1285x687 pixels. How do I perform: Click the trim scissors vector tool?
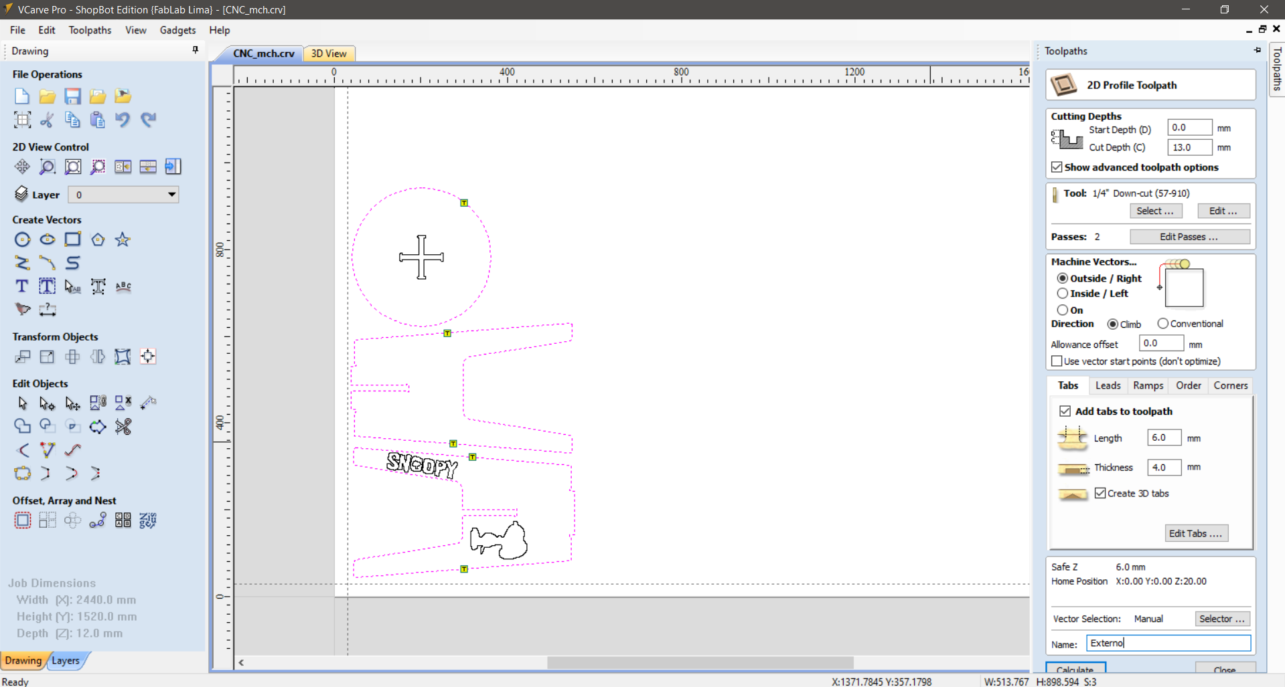point(123,427)
